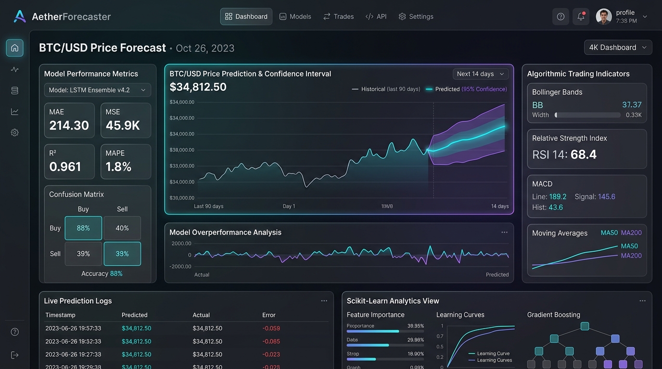Viewport: 662px width, 369px height.
Task: Click the error value -0.023
Action: (x=271, y=355)
